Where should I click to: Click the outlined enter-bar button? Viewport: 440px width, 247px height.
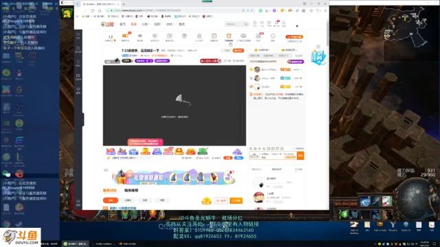pyautogui.click(x=221, y=200)
